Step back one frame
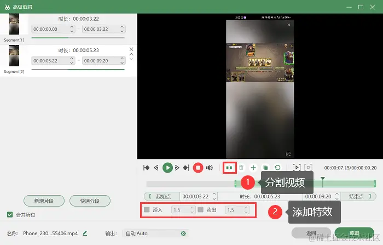Viewport: 383px width, 245px height. (x=156, y=168)
